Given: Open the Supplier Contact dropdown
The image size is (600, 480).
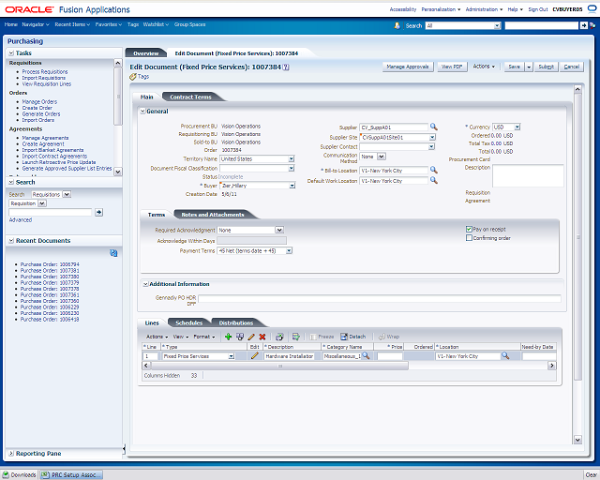Looking at the screenshot, I should pyautogui.click(x=431, y=146).
